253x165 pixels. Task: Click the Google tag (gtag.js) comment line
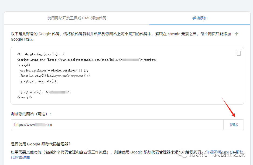(41, 54)
